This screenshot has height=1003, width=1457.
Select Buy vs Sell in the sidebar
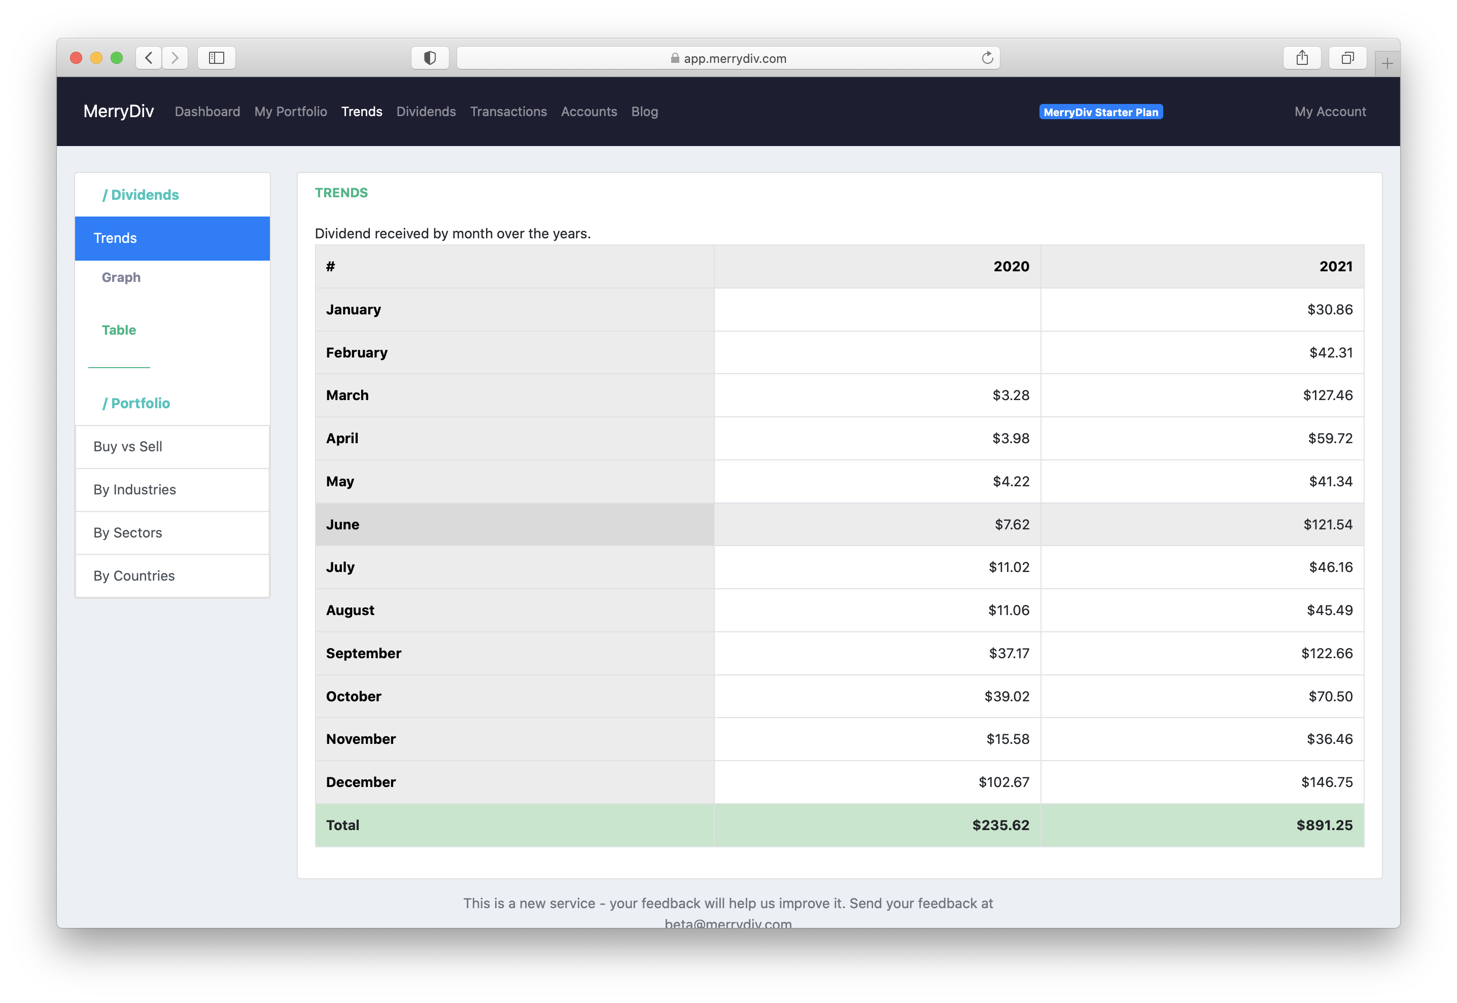point(127,446)
